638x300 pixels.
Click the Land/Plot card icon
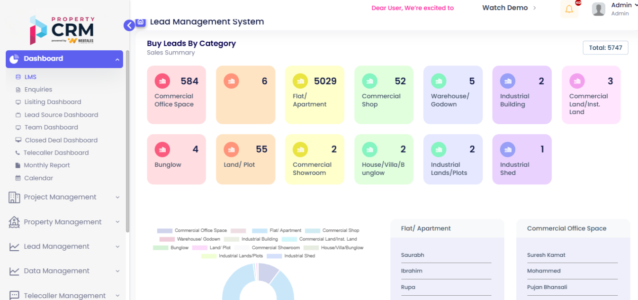click(231, 150)
